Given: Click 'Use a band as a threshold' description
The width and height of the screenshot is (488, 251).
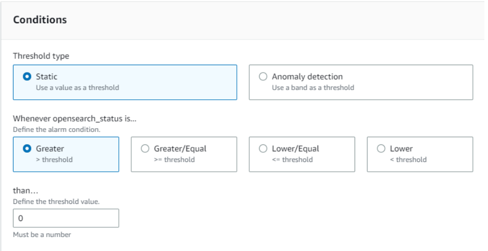Looking at the screenshot, I should [313, 88].
